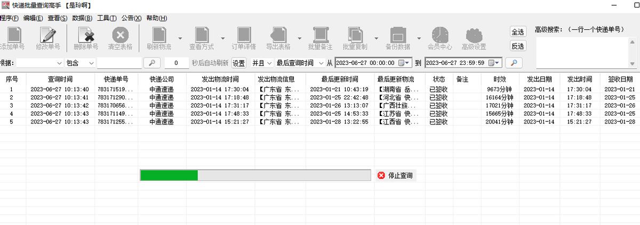Viewport: 640px width, 225px height.
Task: Open the 公告(X) menu
Action: tap(131, 18)
